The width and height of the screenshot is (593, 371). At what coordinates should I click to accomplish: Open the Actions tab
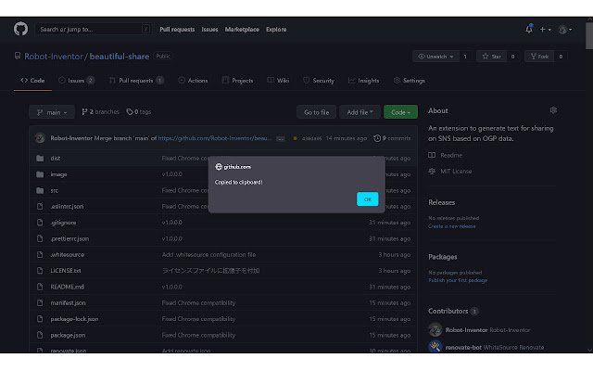(193, 81)
